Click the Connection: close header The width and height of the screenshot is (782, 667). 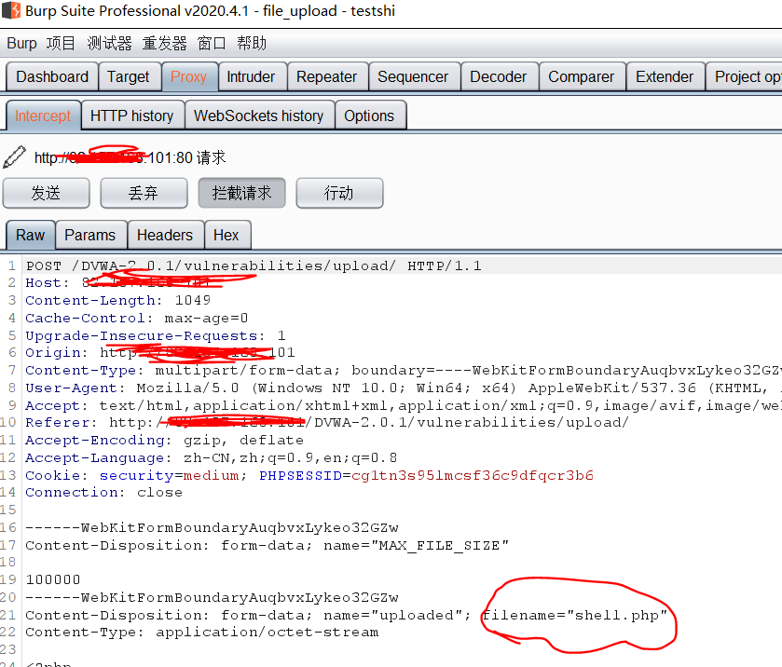[x=104, y=493]
